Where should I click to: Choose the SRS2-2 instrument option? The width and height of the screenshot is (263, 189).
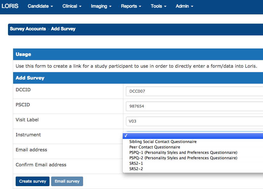[x=136, y=169]
